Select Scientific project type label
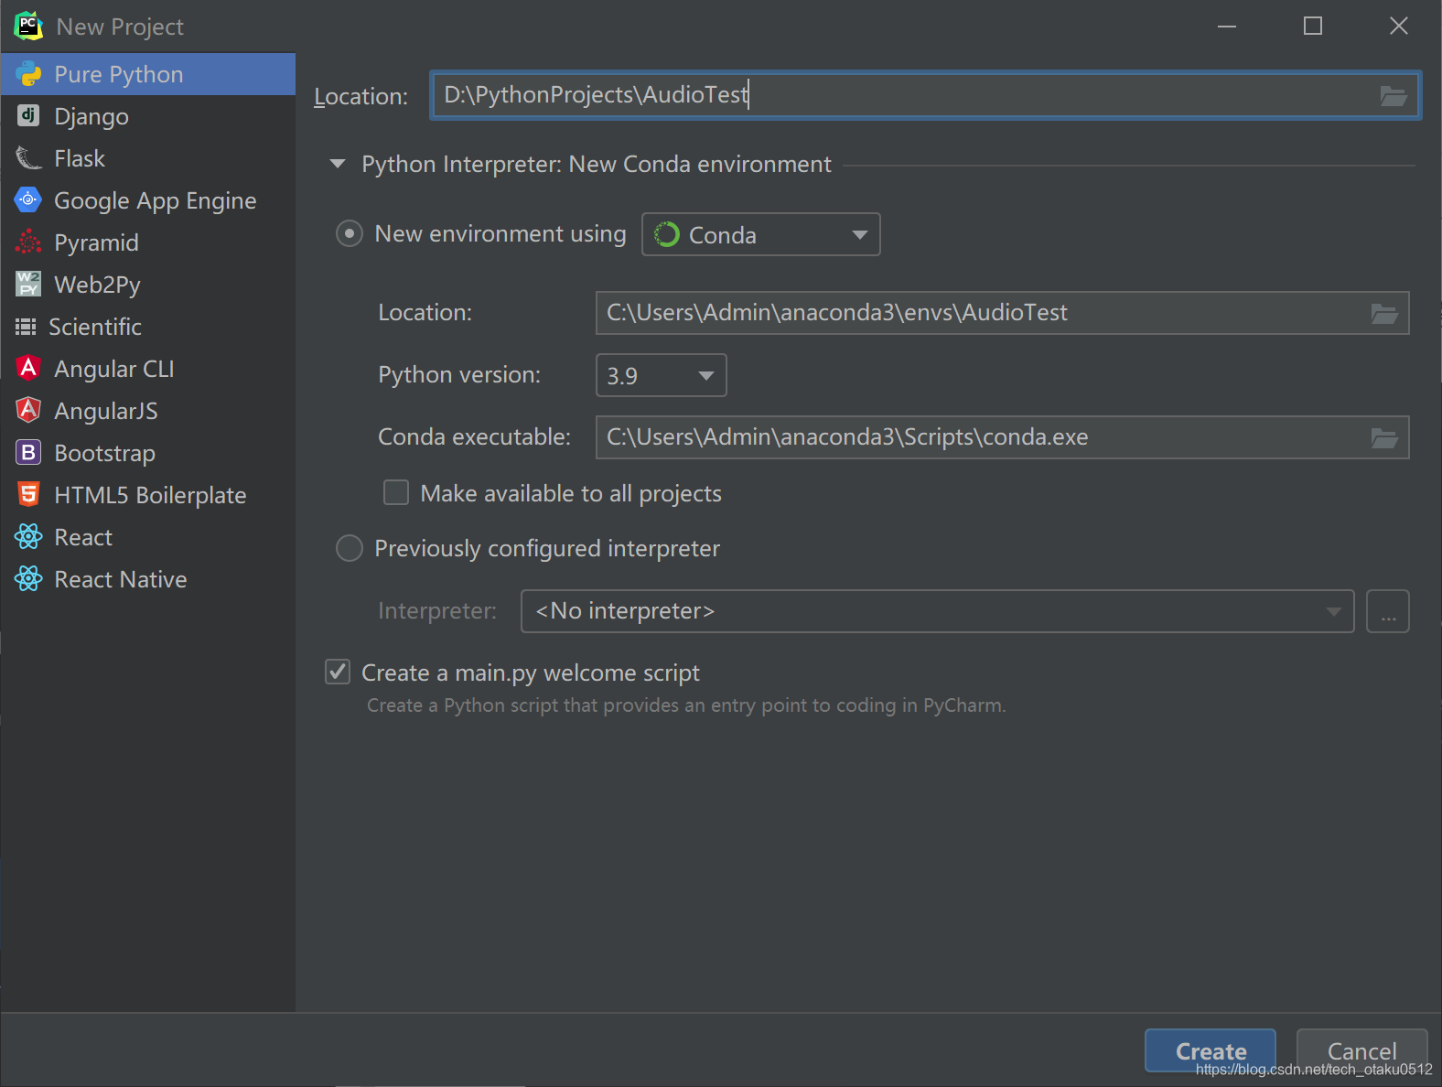 [x=95, y=328]
